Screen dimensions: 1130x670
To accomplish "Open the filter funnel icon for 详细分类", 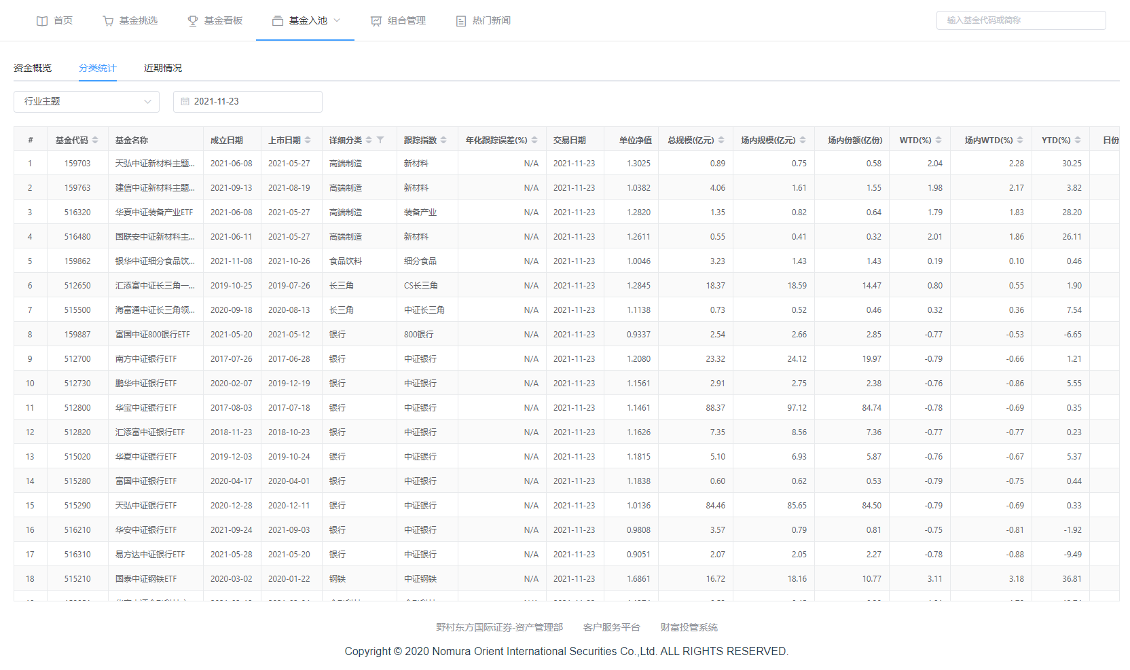I will click(380, 140).
